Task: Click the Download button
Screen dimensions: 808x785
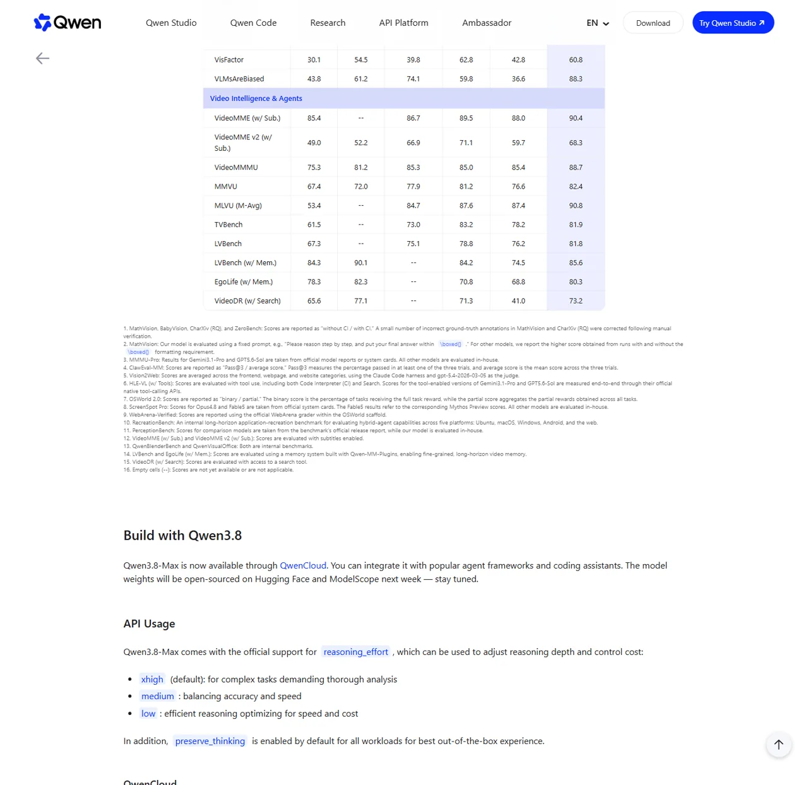Action: point(653,23)
